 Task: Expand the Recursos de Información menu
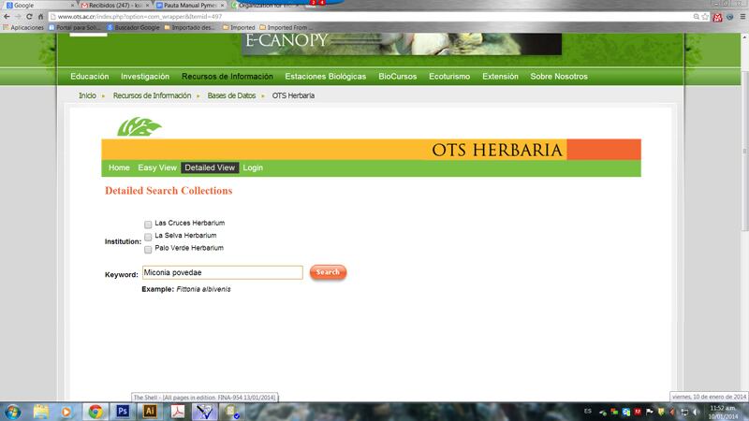[x=228, y=77]
